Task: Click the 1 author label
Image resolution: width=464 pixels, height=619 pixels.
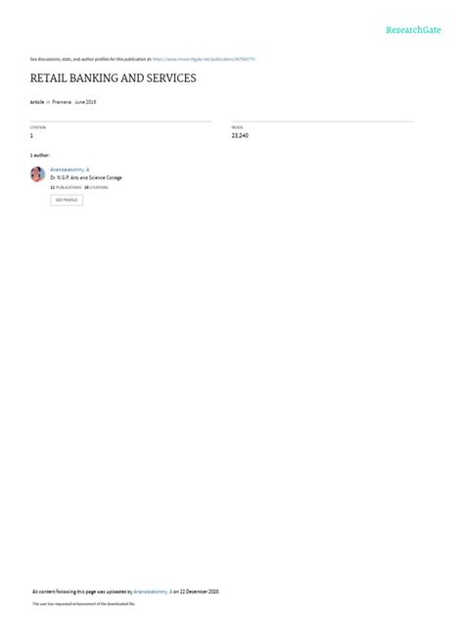Action: [40, 155]
